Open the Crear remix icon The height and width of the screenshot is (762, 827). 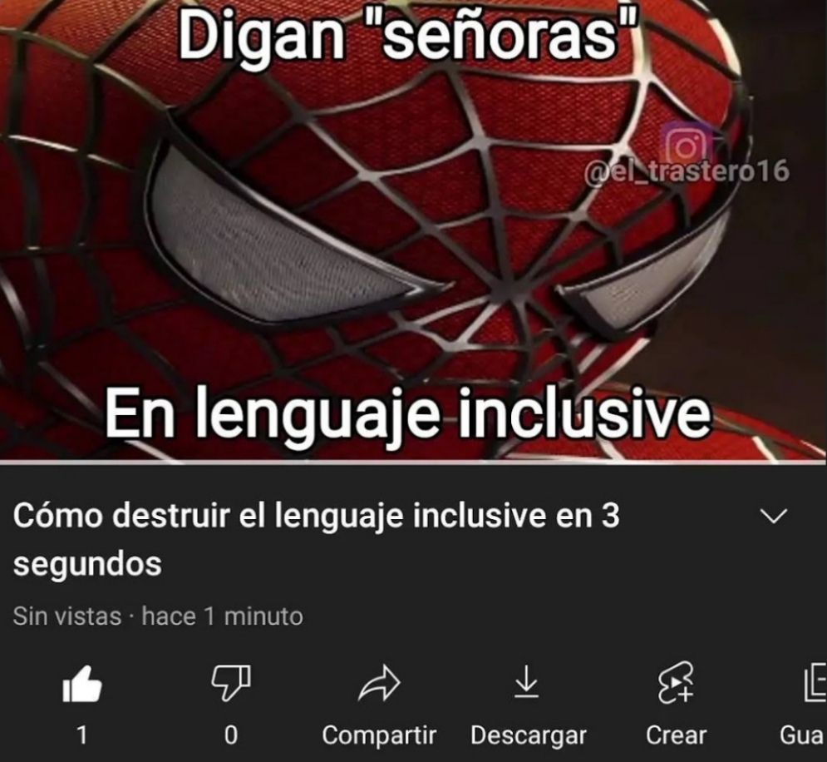(x=677, y=684)
